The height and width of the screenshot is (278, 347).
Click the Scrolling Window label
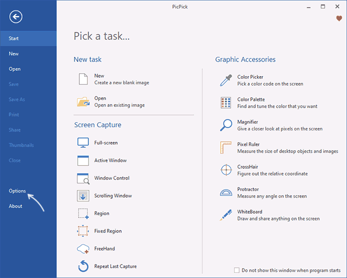pyautogui.click(x=113, y=196)
